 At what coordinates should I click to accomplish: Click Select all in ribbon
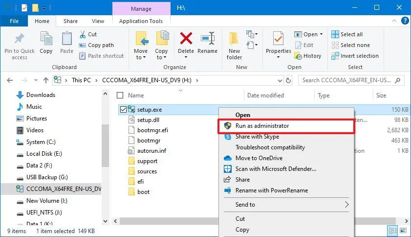347,34
